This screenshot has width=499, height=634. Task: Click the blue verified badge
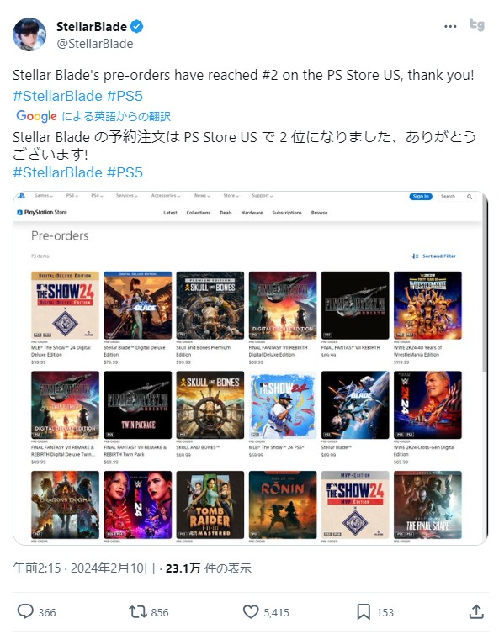pyautogui.click(x=137, y=27)
